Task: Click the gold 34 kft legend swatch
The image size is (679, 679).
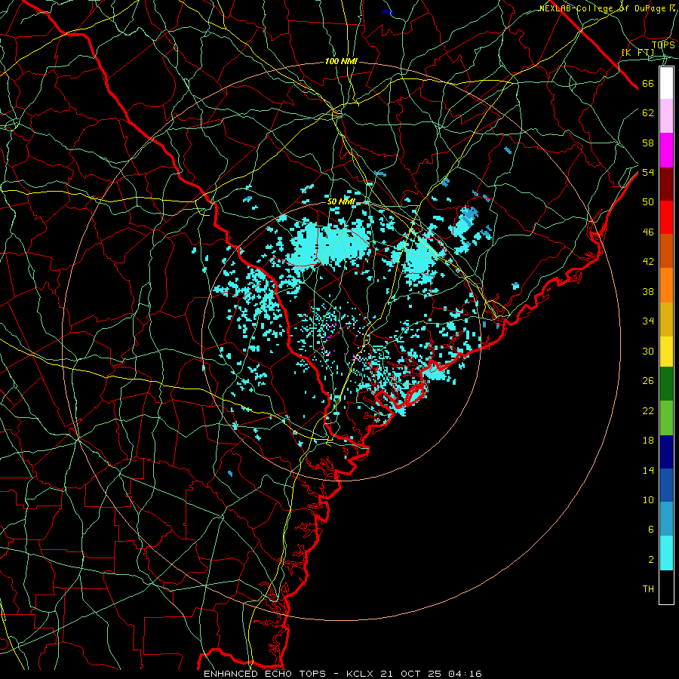Action: pos(666,319)
